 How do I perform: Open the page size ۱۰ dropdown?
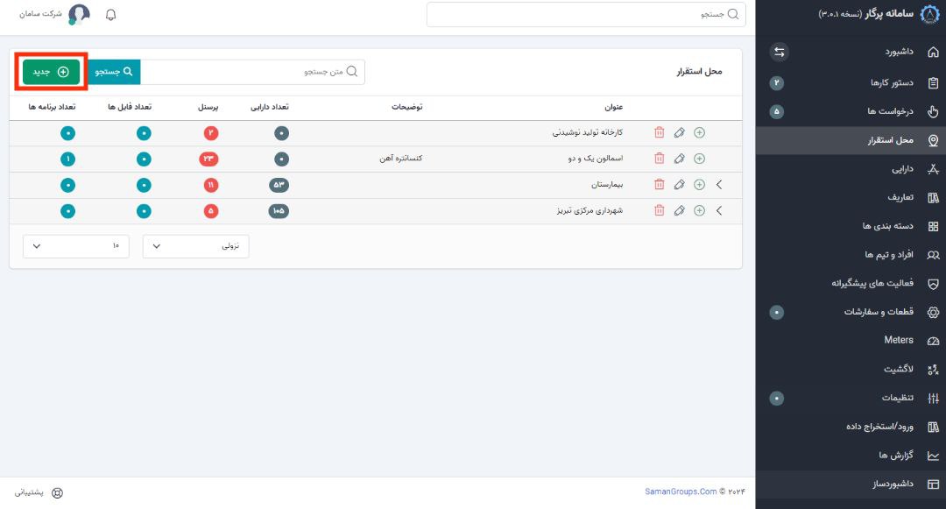[76, 246]
